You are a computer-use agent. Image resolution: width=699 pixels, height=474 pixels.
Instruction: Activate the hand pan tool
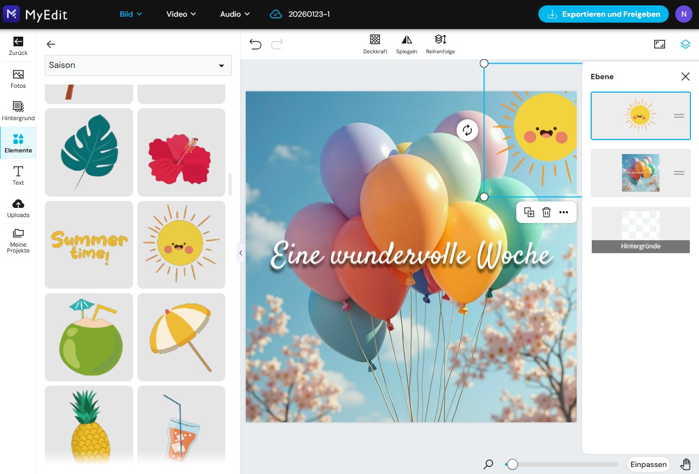coord(686,464)
